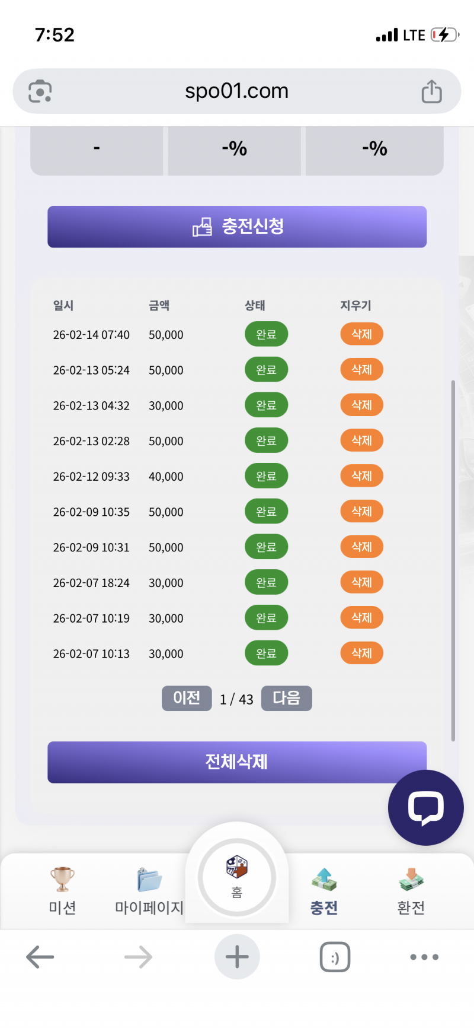
Task: Tap the spo01.com address field
Action: (236, 91)
